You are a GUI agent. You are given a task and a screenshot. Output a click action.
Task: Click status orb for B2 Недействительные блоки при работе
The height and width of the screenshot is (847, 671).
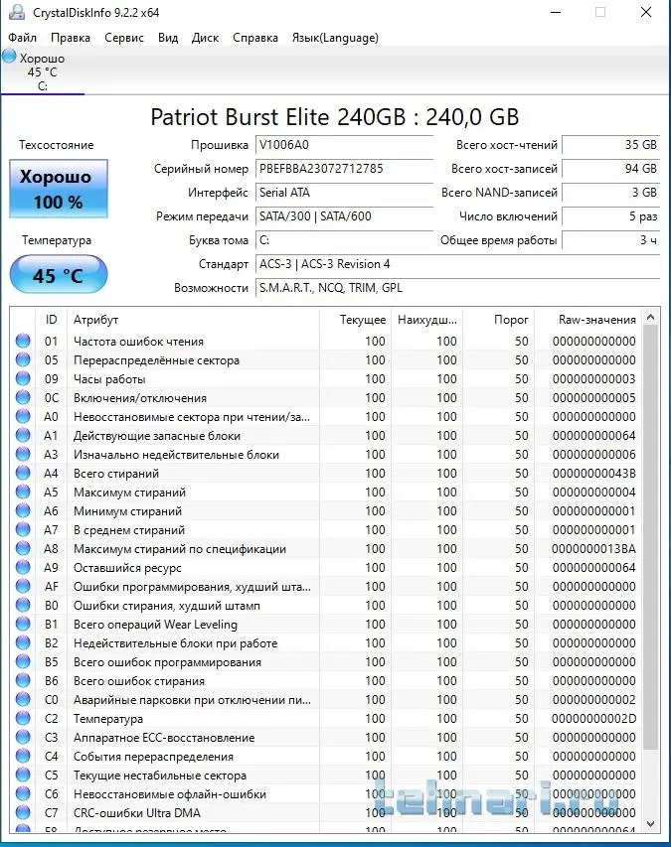tap(23, 642)
